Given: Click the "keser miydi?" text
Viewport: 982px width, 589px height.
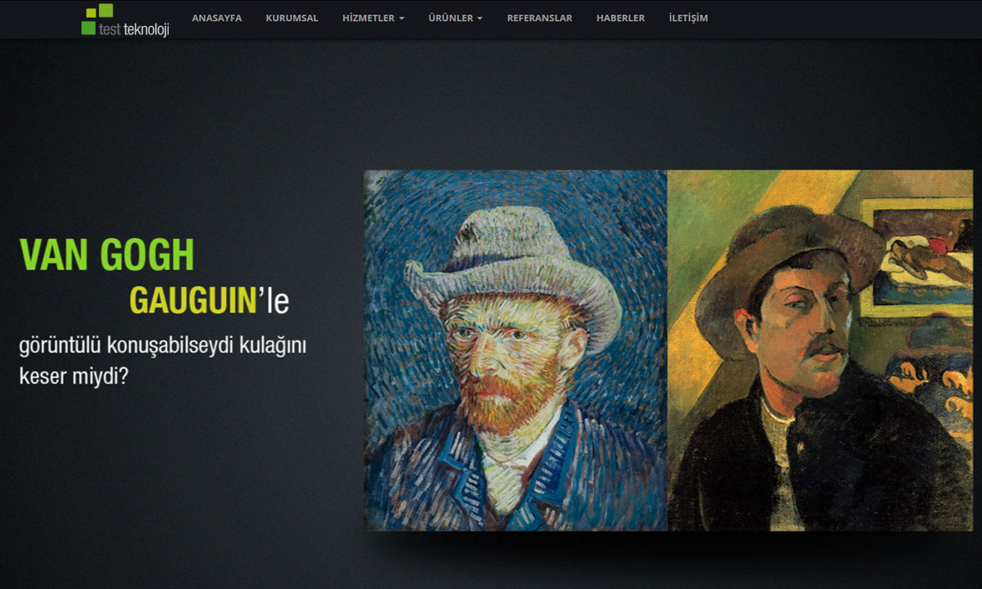Looking at the screenshot, I should tap(74, 376).
